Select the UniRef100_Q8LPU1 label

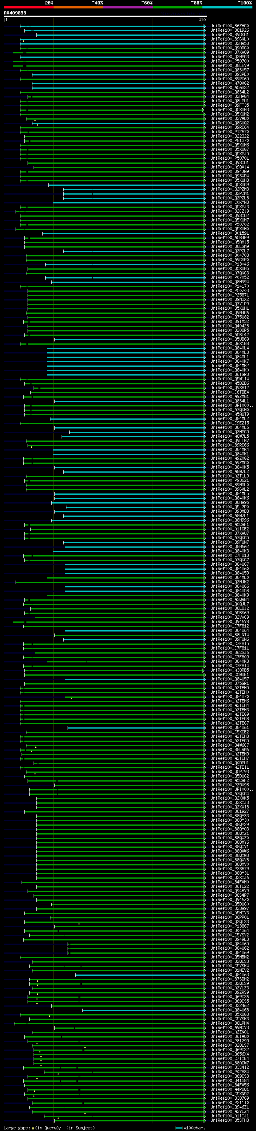pos(229,101)
